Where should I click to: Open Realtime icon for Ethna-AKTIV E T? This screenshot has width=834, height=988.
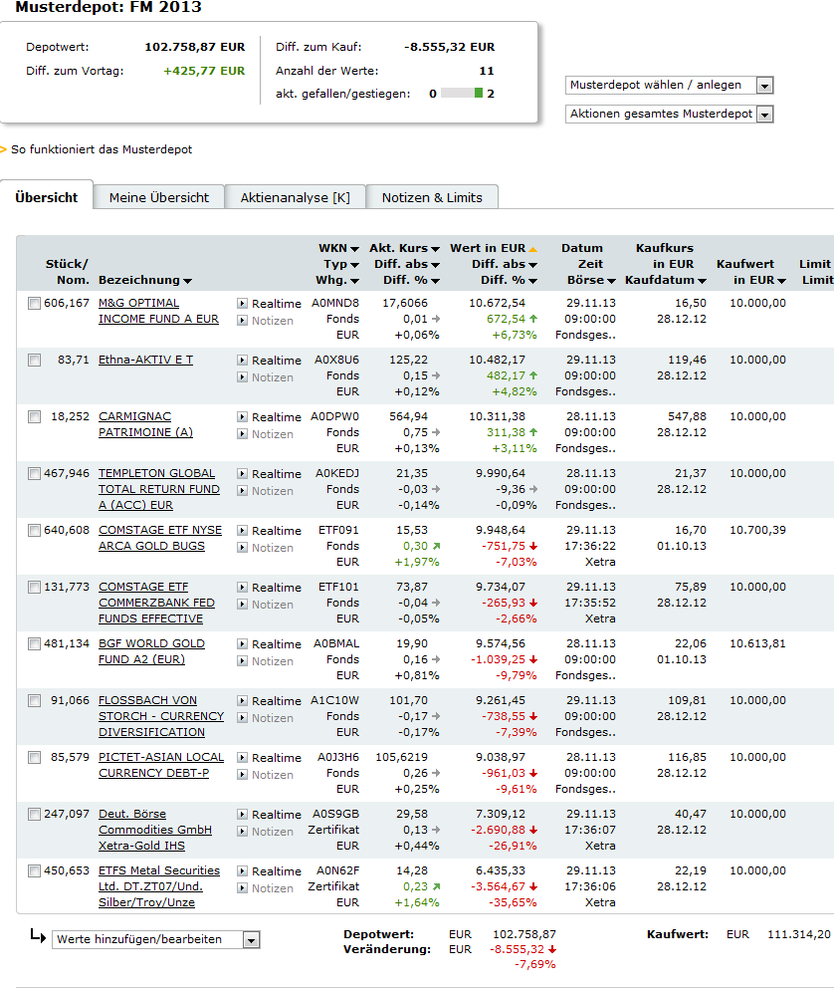[242, 361]
